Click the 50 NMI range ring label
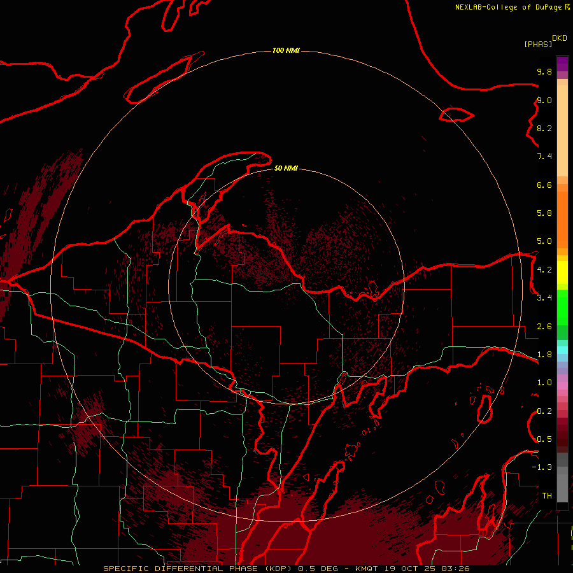 tap(286, 168)
